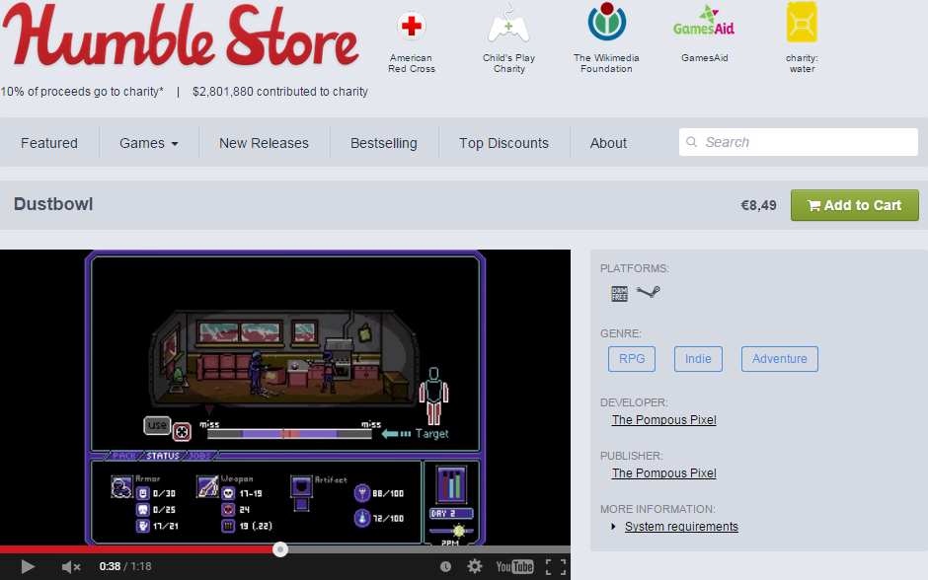Click the Dustbowl video frame
Image resolution: width=928 pixels, height=580 pixels.
(x=285, y=398)
